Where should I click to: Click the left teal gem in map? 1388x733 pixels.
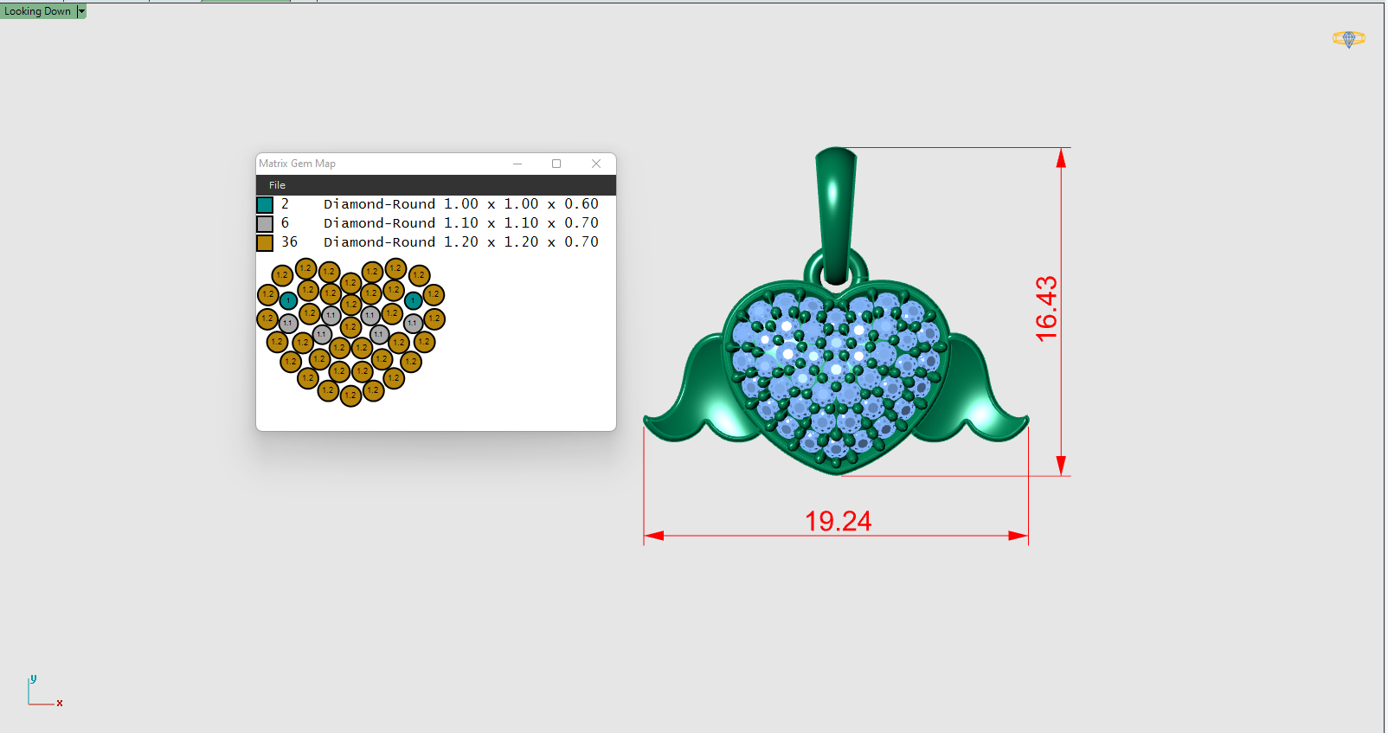[288, 300]
